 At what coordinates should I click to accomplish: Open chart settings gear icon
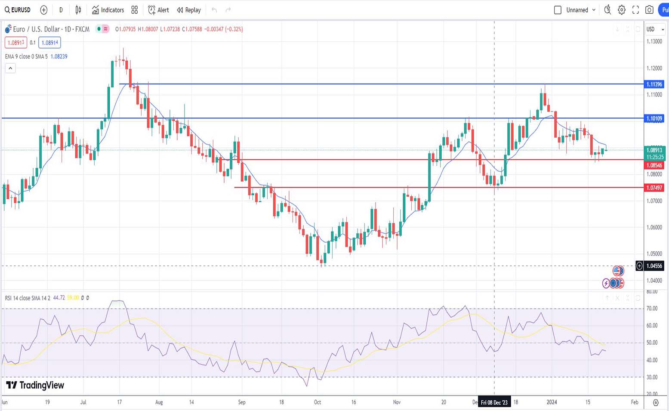(x=622, y=10)
